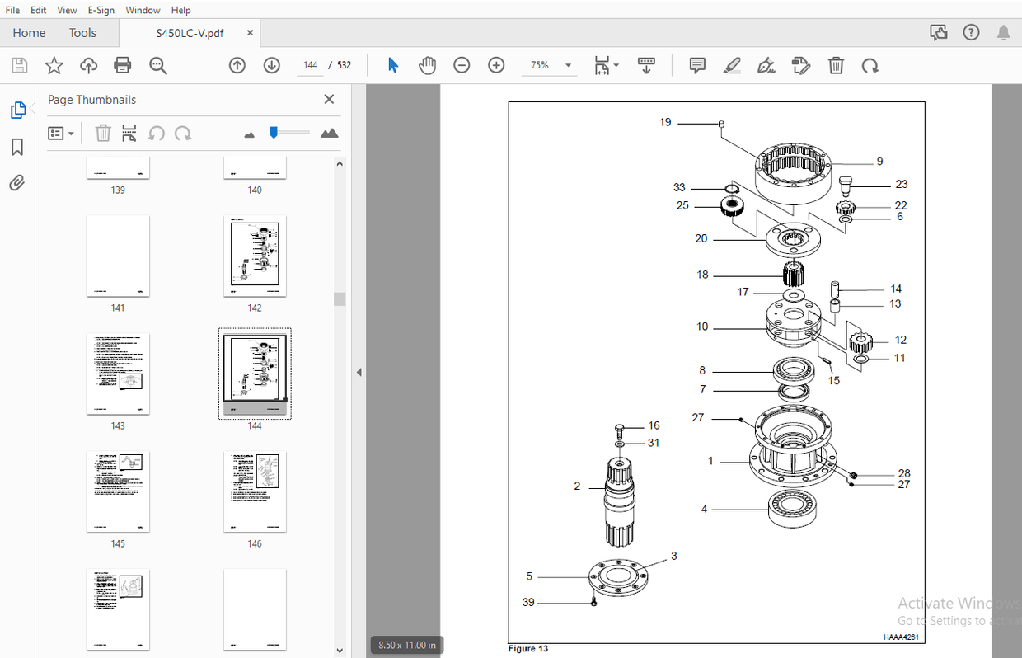The image size is (1022, 658).
Task: Click the Selection arrow tool
Action: pos(393,65)
